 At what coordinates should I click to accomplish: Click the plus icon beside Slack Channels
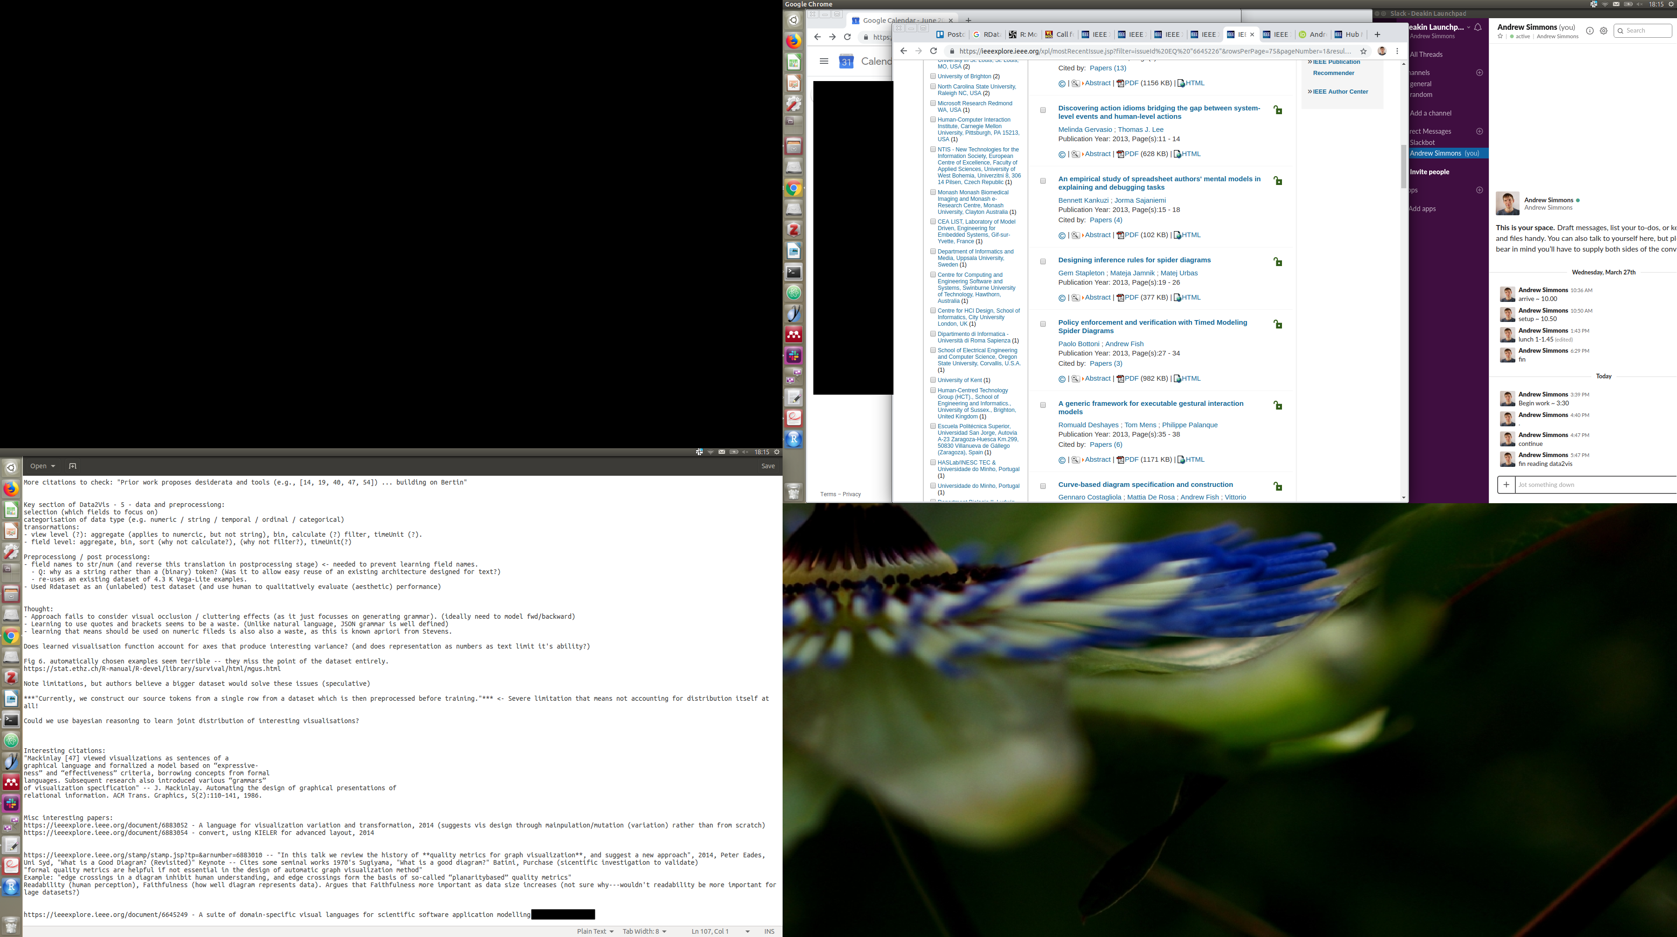(x=1479, y=72)
